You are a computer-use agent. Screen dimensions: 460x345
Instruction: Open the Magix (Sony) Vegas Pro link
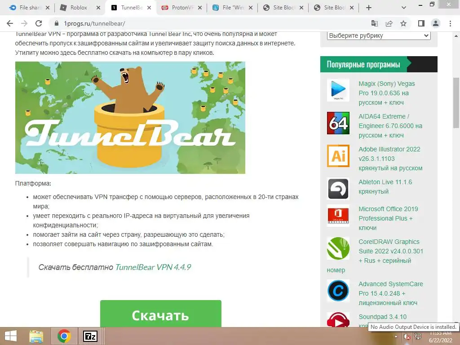coord(387,93)
